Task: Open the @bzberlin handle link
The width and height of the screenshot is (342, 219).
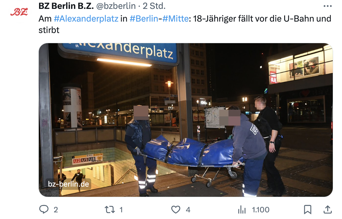Action: pos(116,6)
